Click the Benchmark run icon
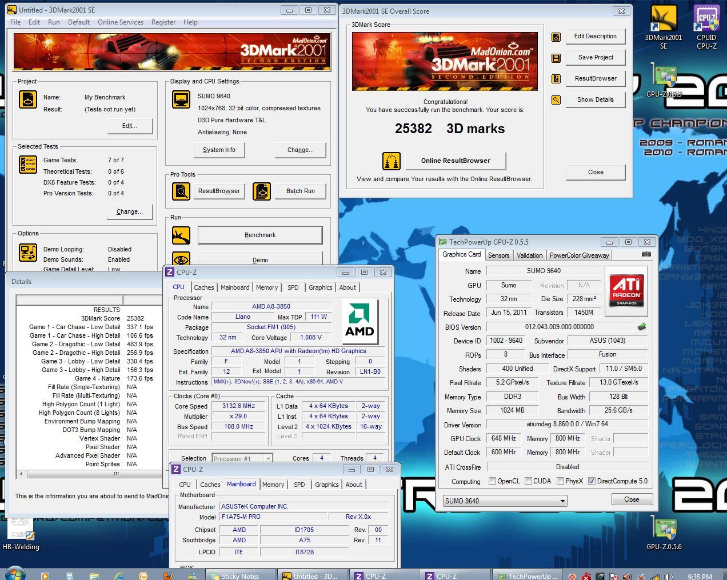 coord(181,235)
